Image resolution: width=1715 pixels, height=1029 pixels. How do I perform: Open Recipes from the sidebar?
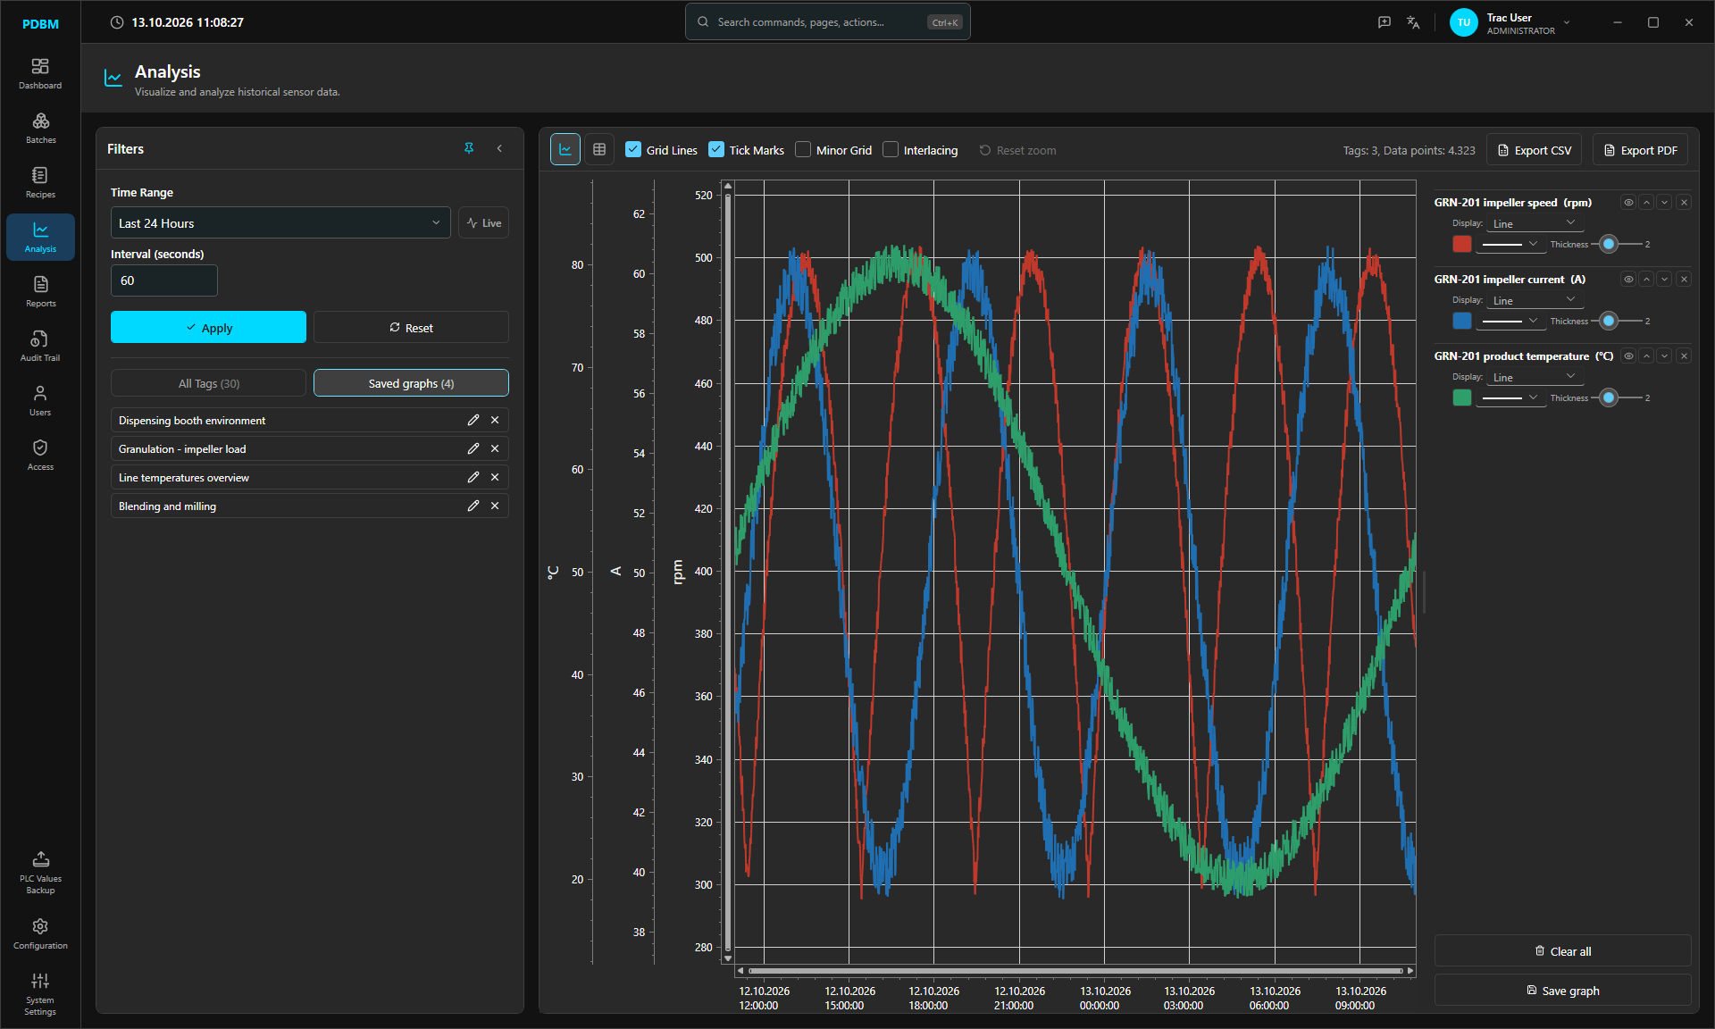pos(40,183)
